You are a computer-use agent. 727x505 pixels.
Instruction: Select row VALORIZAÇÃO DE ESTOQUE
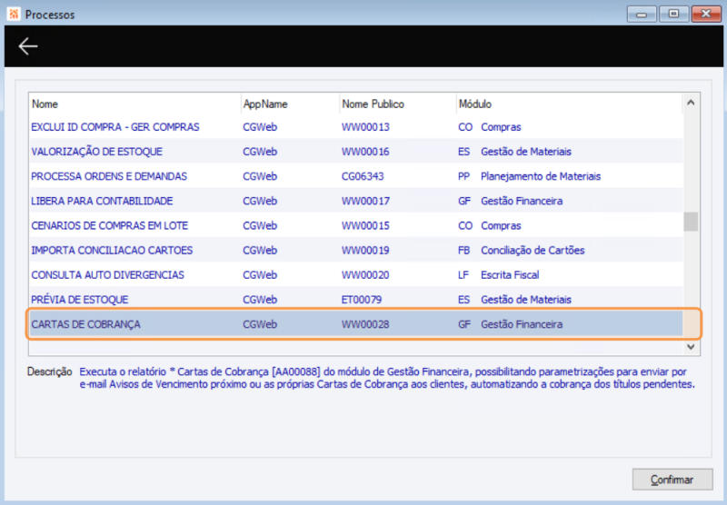coord(355,152)
